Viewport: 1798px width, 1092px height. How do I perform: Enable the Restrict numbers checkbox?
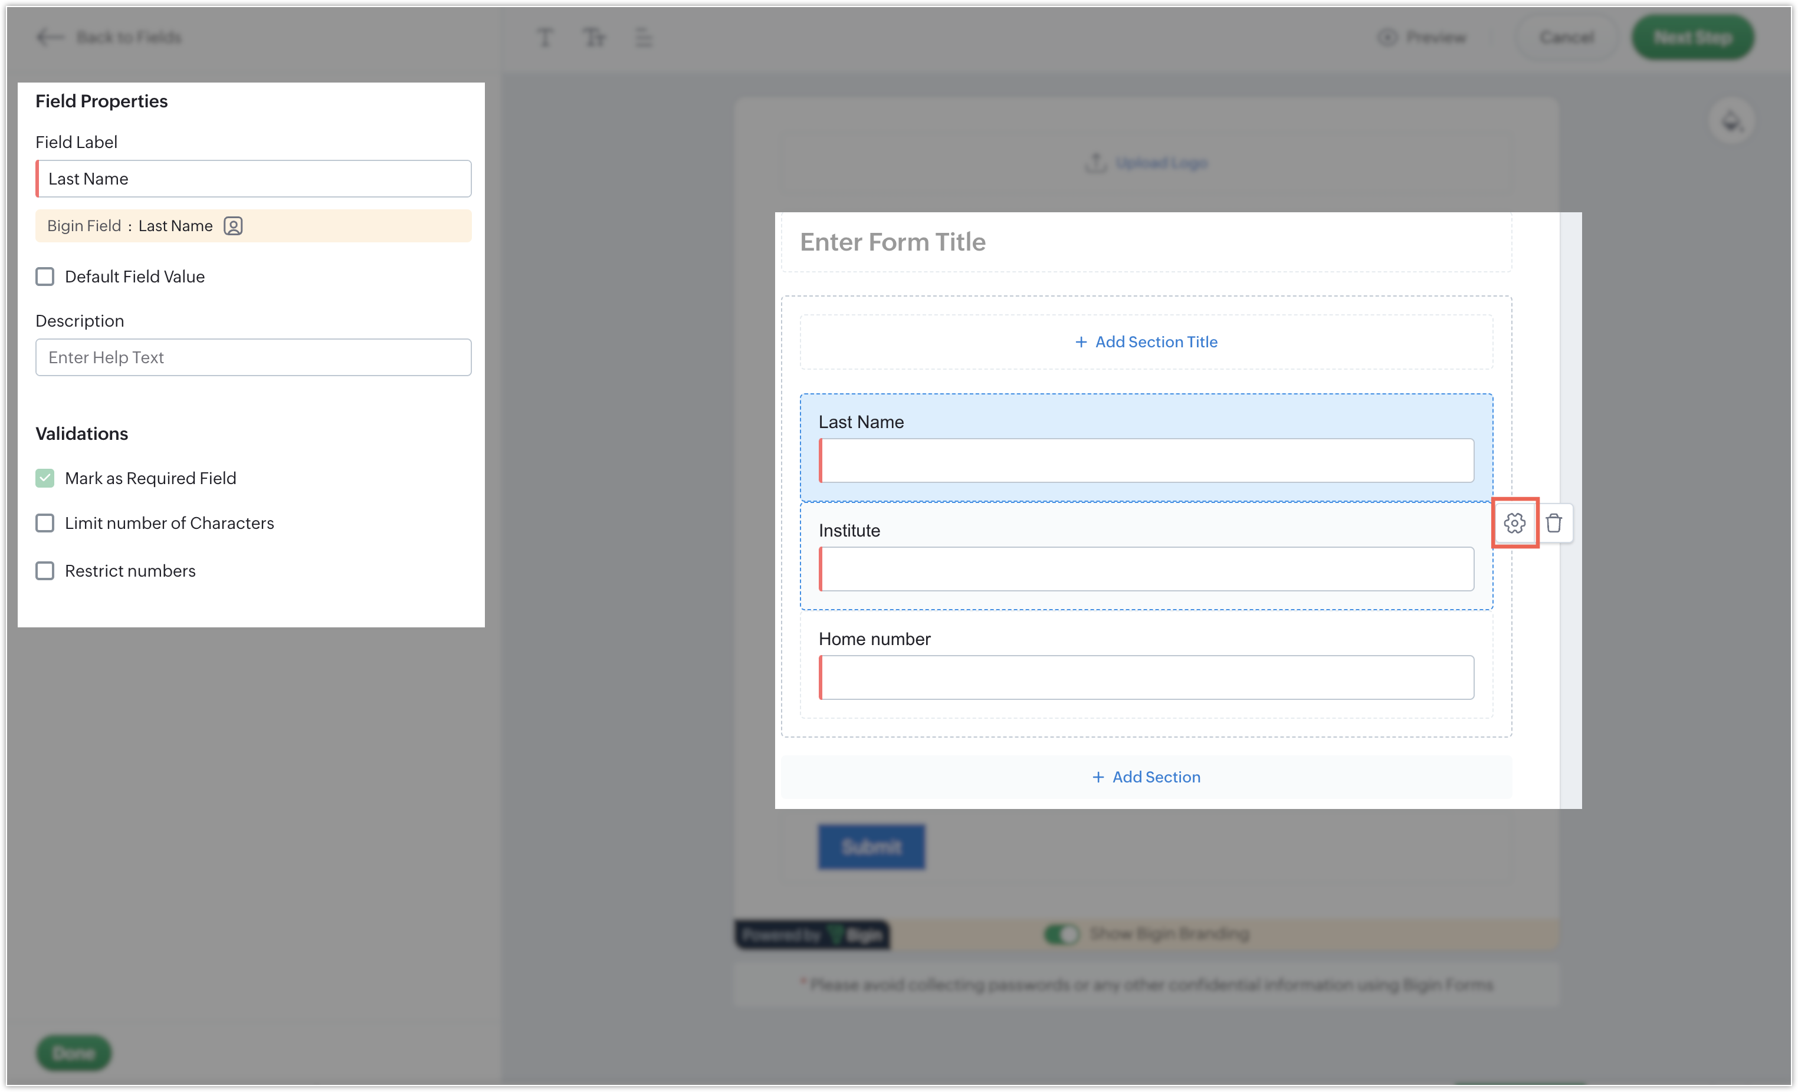pyautogui.click(x=45, y=570)
